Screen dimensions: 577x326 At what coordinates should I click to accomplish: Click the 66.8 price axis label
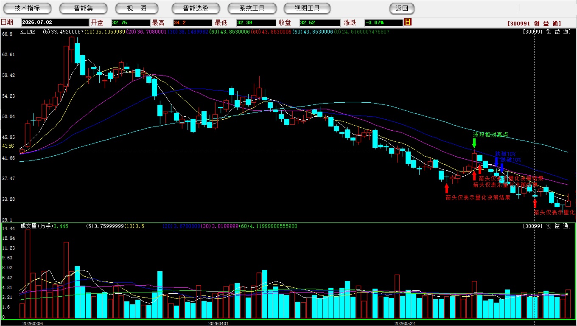pyautogui.click(x=7, y=34)
